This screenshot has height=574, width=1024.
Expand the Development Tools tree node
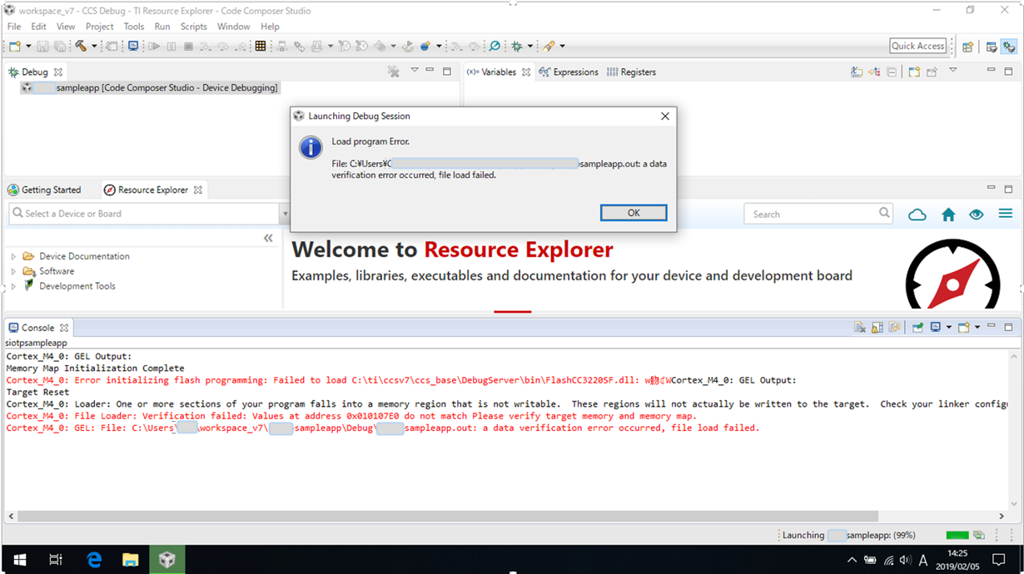[13, 286]
